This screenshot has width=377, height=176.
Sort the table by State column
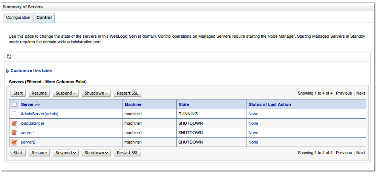tap(184, 104)
